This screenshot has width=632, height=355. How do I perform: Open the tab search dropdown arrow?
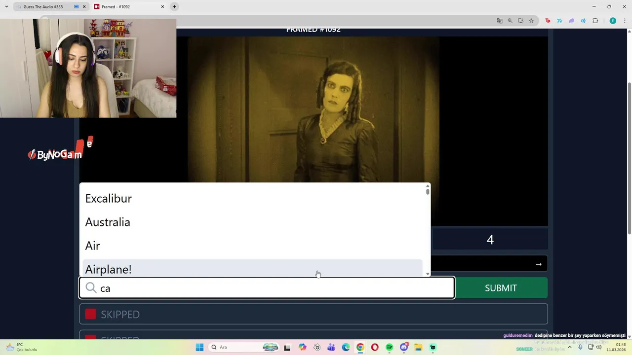6,7
